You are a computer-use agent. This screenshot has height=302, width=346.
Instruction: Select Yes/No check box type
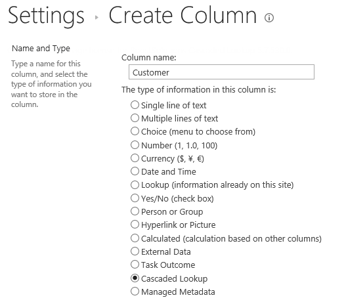point(135,198)
